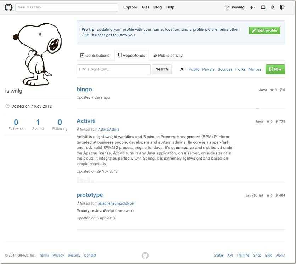Viewport: 296px width, 264px height.
Task: Click the 'Updated 7 days ago' text
Action: 93,97
